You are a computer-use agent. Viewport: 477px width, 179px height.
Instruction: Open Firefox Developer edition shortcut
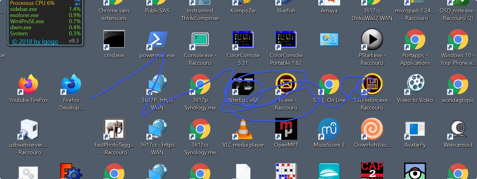click(x=71, y=85)
